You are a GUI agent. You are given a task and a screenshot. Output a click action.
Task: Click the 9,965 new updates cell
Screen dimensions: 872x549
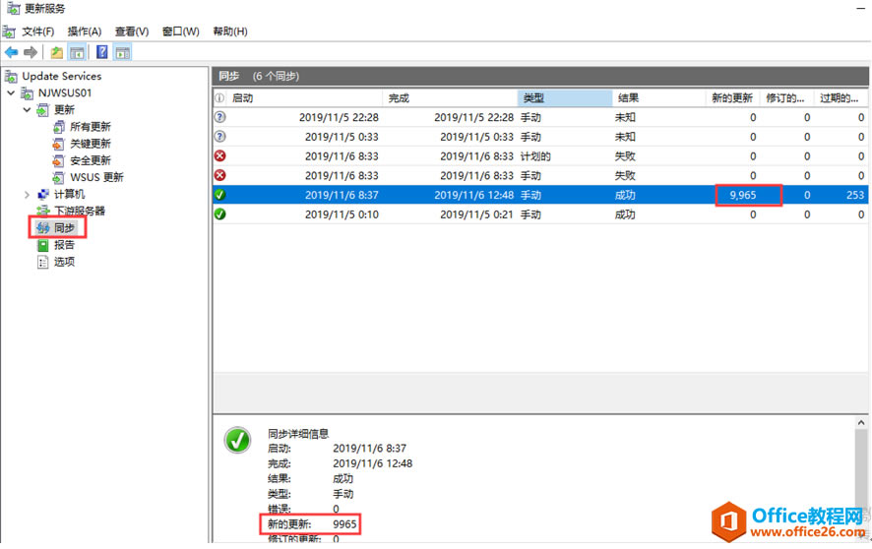tap(743, 195)
